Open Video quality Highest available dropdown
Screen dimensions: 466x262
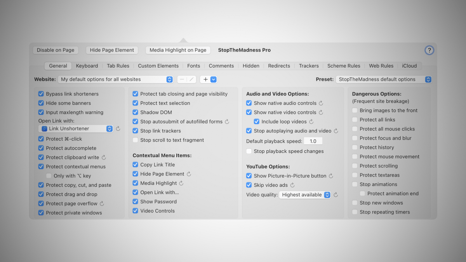(x=305, y=195)
